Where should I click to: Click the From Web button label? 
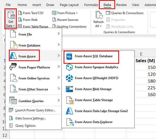click(x=30, y=20)
